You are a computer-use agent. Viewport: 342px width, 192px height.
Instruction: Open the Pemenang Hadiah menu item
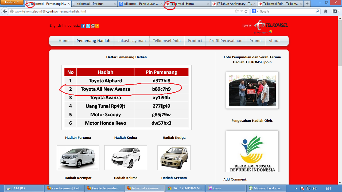pyautogui.click(x=94, y=41)
